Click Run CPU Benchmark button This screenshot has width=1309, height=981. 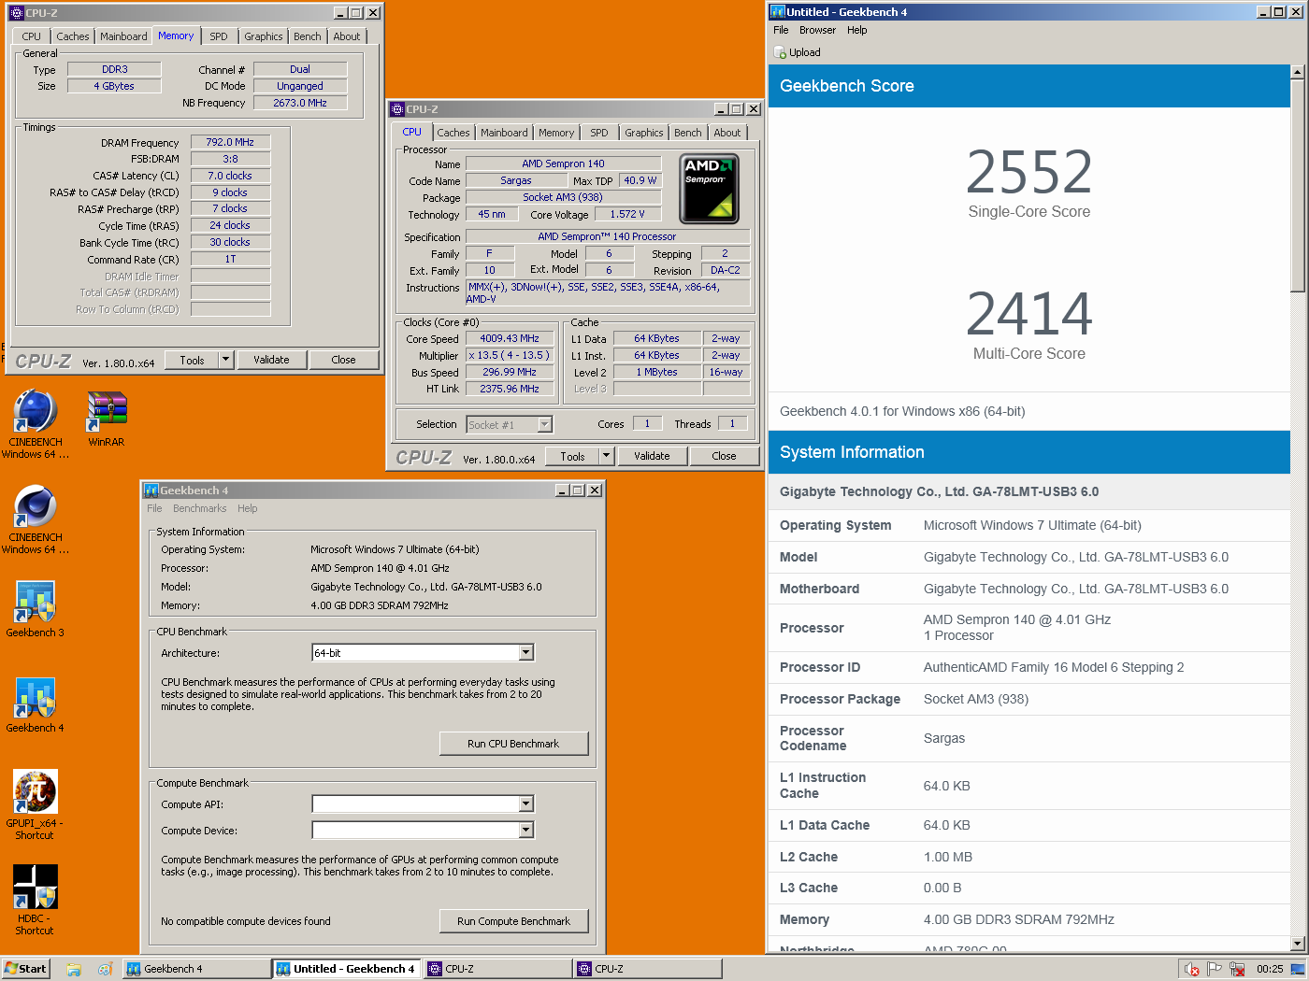[513, 744]
